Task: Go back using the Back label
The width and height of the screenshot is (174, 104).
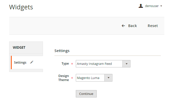Action: click(x=133, y=26)
